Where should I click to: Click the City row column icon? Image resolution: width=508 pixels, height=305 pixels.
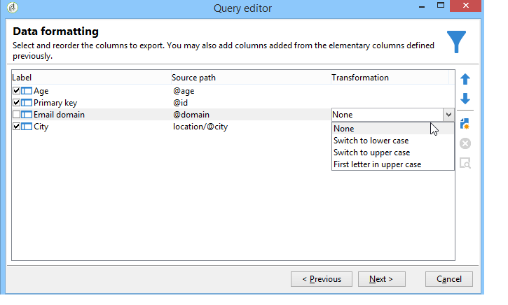[x=27, y=127]
